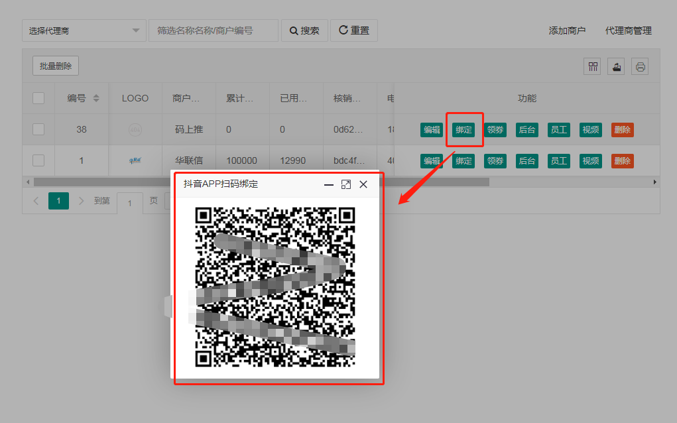Click the 100000 cell
The width and height of the screenshot is (677, 423).
242,160
